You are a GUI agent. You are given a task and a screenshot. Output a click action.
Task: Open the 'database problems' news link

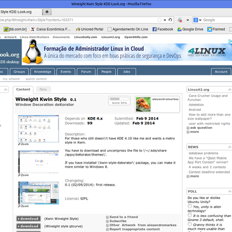point(204,153)
